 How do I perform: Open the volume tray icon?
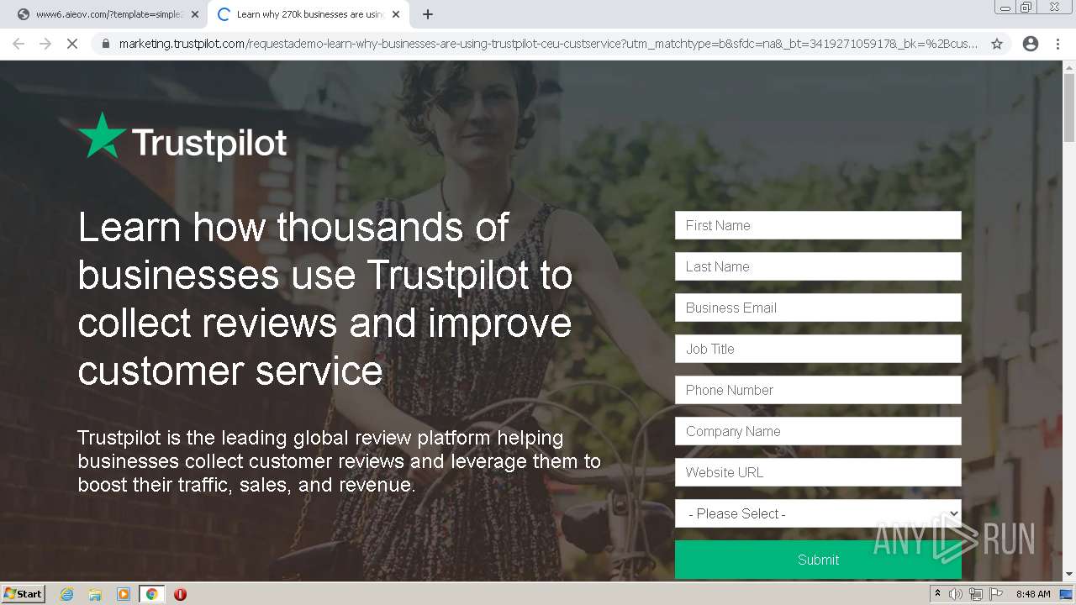tap(956, 594)
